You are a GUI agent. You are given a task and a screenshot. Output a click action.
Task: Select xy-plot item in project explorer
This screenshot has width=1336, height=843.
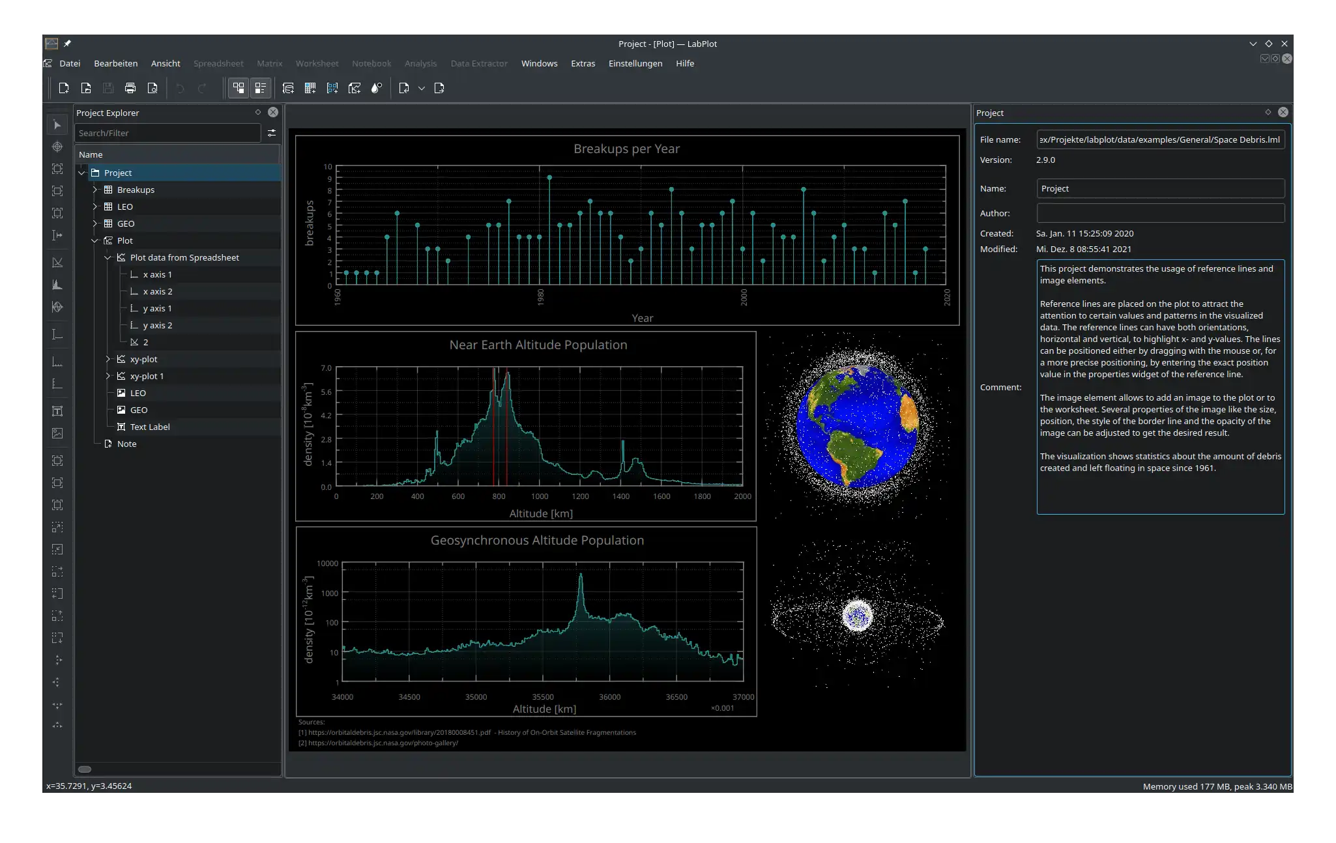coord(143,358)
